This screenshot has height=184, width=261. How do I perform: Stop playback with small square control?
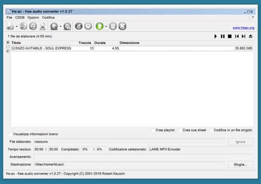click(x=230, y=36)
